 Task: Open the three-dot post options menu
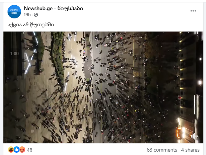pyautogui.click(x=193, y=11)
